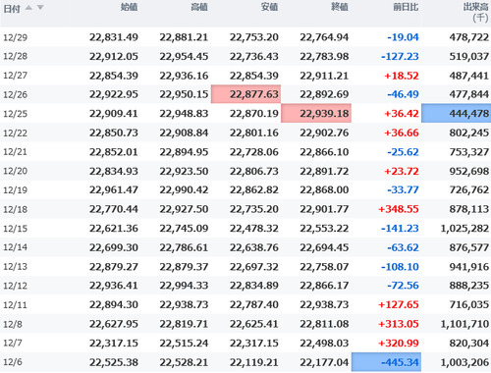Click blue highlighted volume 444,478
Screen dimensions: 491x373
[x=456, y=114]
